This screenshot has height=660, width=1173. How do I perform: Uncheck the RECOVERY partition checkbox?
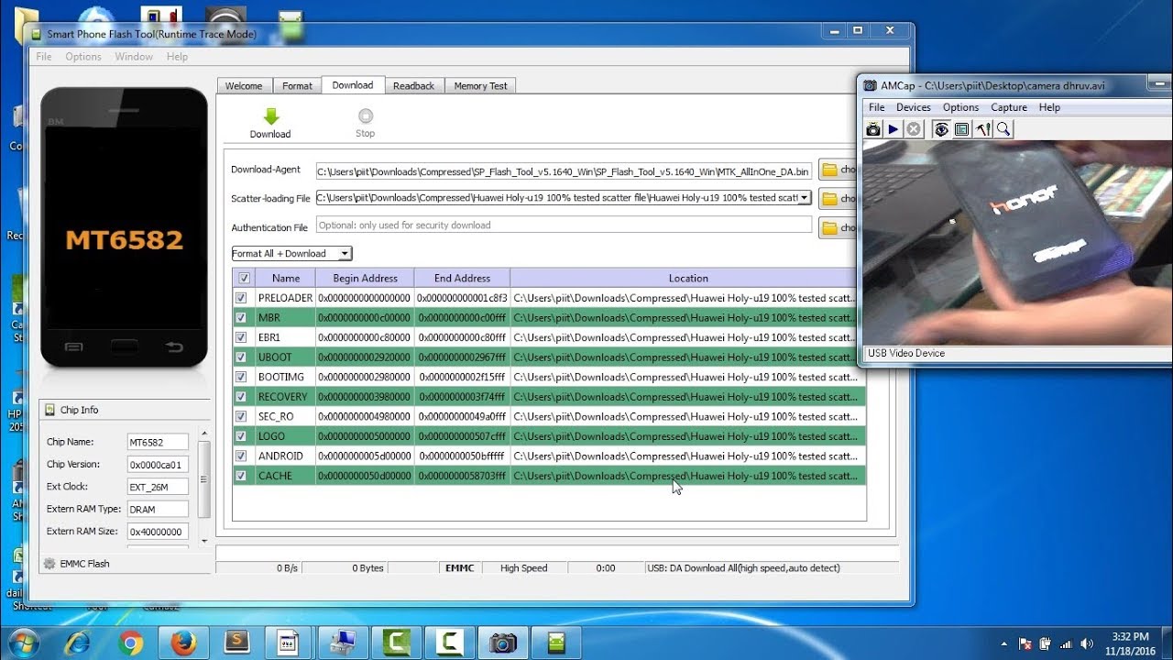pyautogui.click(x=241, y=397)
